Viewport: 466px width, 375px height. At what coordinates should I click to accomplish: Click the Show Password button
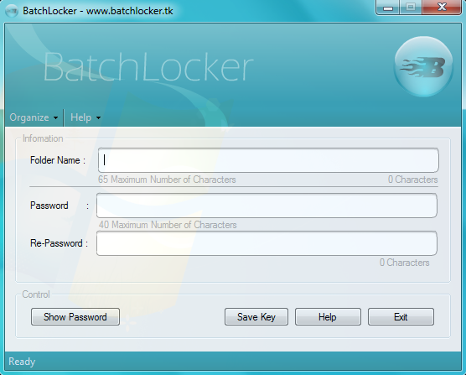[75, 317]
